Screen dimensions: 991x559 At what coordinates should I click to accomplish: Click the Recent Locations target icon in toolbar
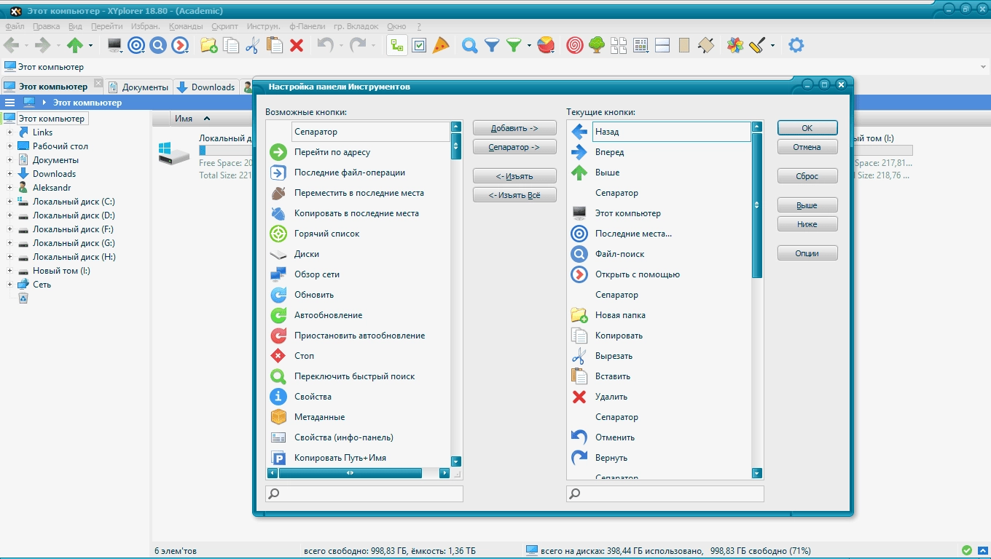coord(136,45)
